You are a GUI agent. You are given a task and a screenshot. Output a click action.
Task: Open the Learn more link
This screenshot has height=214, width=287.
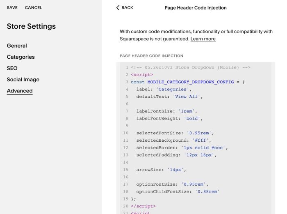tap(203, 39)
